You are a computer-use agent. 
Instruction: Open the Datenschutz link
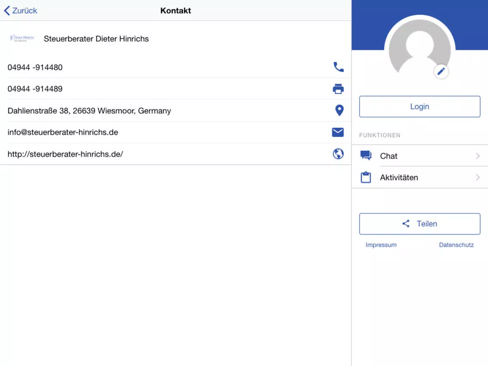coord(456,245)
